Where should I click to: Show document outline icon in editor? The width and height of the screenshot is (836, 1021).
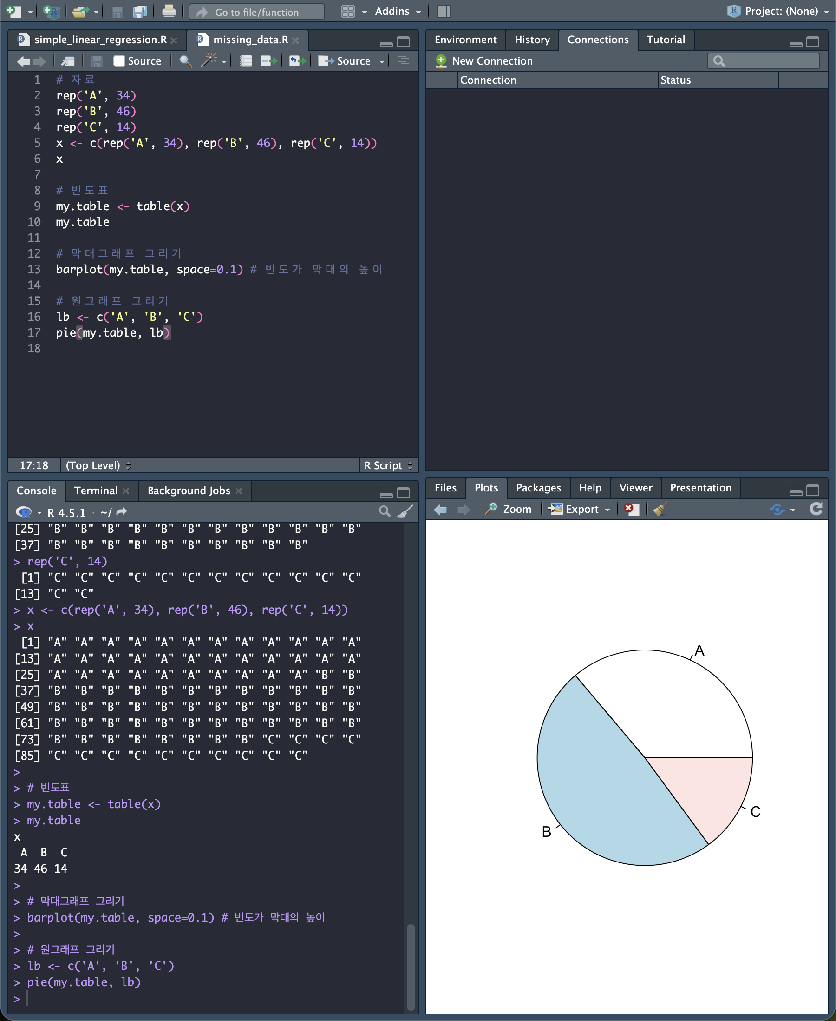pyautogui.click(x=404, y=61)
